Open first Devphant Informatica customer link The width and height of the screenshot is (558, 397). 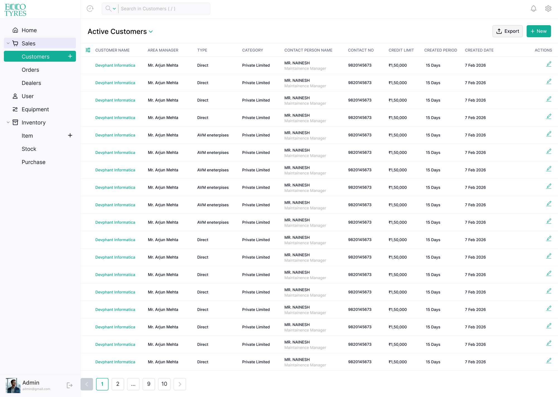[115, 65]
